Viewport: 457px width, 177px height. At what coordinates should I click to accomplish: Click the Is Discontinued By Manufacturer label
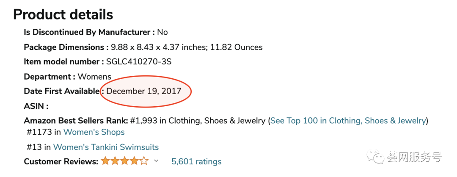(x=89, y=32)
